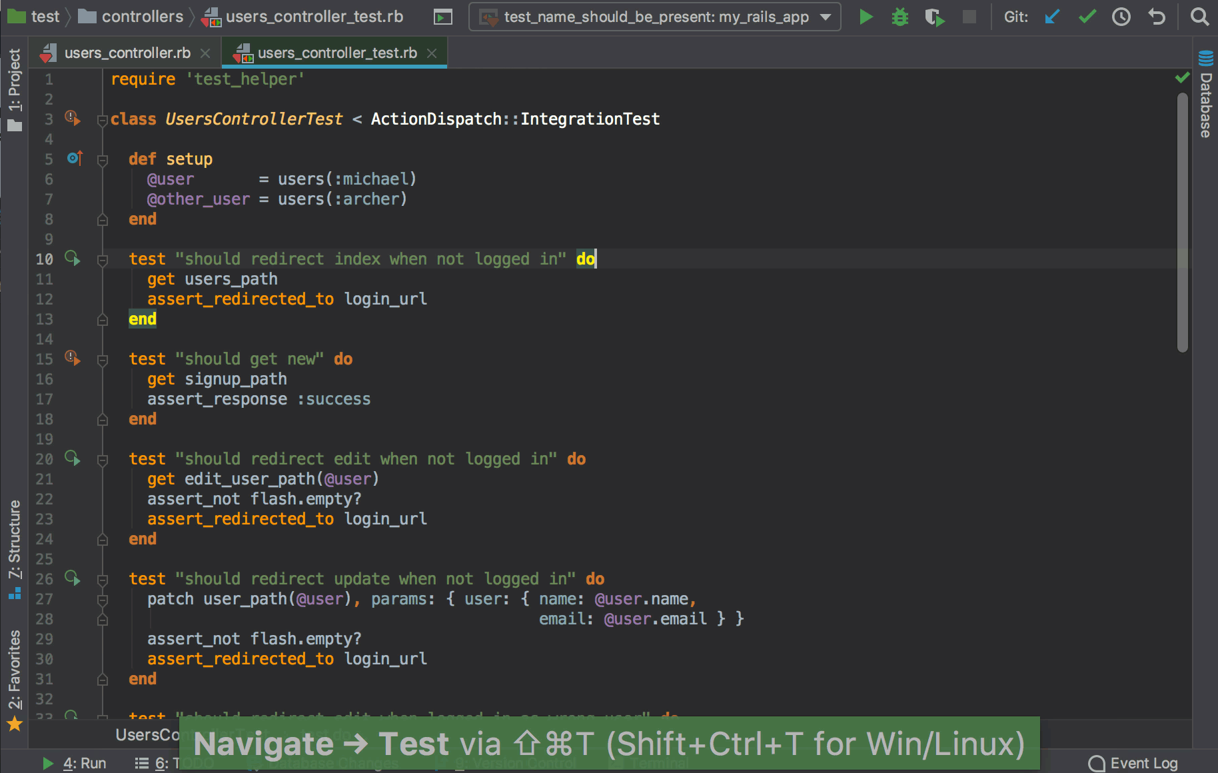Click 'test' breadcrumb folder
Screen dimensions: 1218x773
tap(34, 17)
